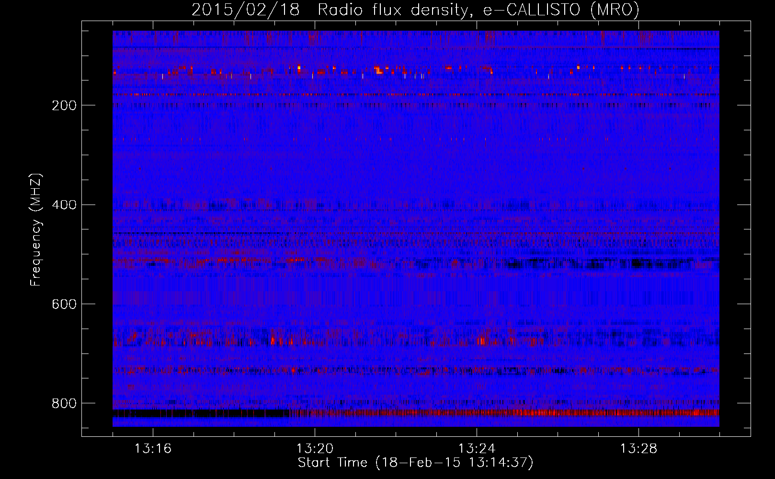Click the black band below 800 MHz near 13:16
Screen dimensions: 775x479
tap(201, 413)
